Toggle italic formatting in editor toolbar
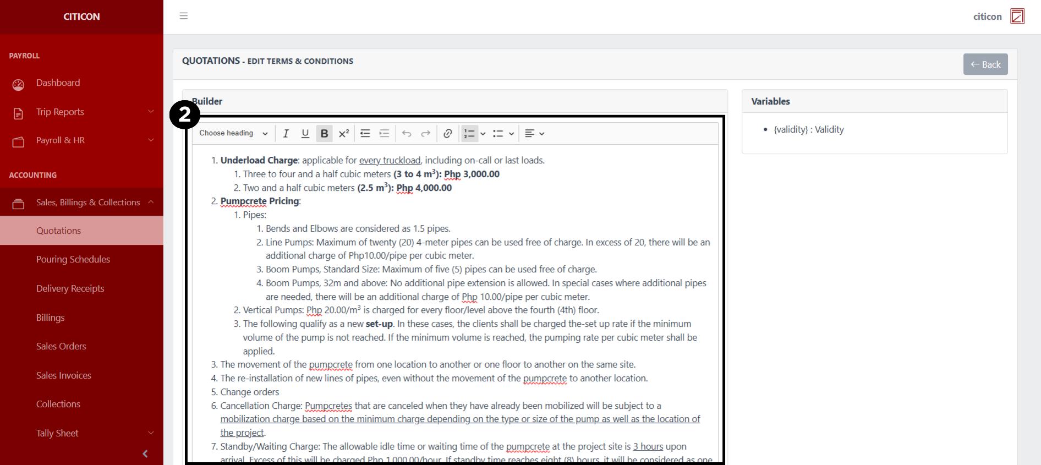The width and height of the screenshot is (1041, 465). pos(286,134)
